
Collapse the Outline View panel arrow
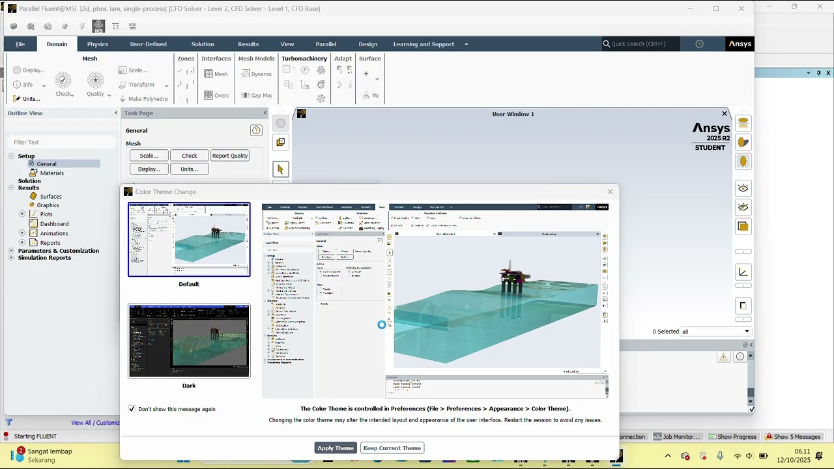[x=116, y=113]
